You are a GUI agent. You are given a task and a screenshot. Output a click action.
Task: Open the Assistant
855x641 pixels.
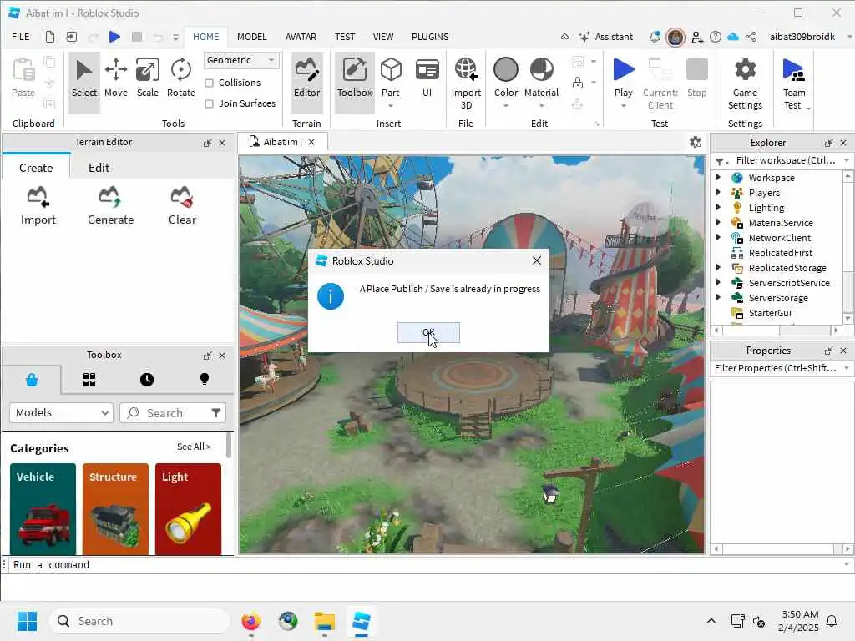[606, 37]
